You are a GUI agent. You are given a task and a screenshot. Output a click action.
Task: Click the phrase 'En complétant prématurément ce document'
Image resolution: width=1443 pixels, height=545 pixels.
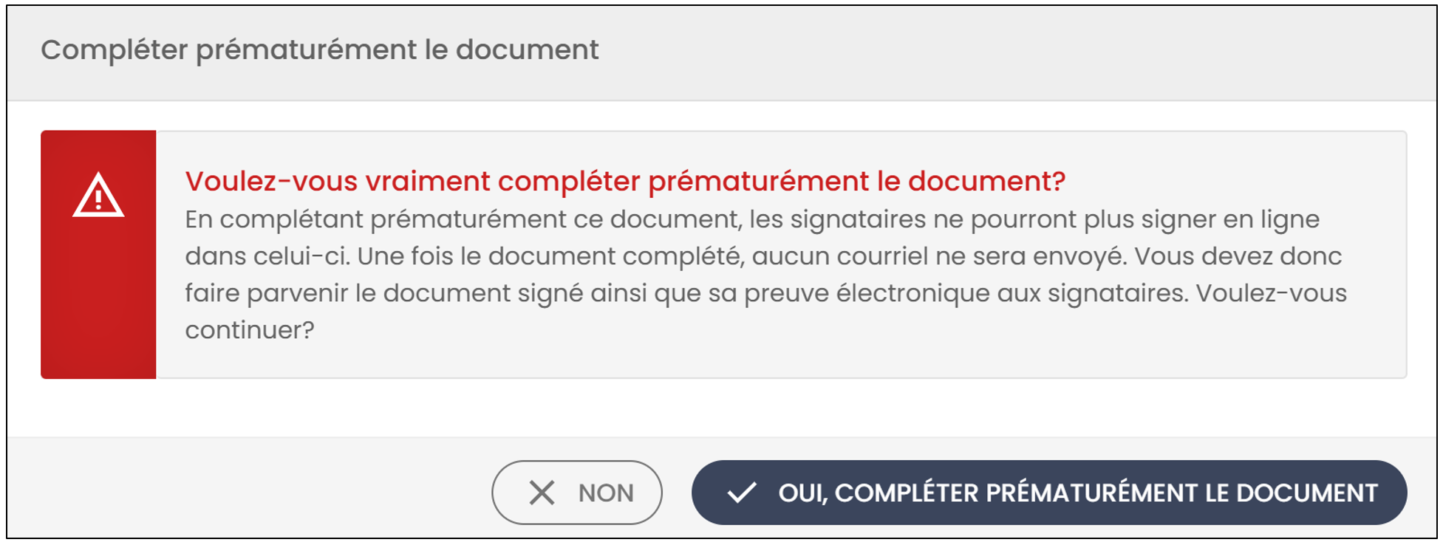(x=463, y=219)
